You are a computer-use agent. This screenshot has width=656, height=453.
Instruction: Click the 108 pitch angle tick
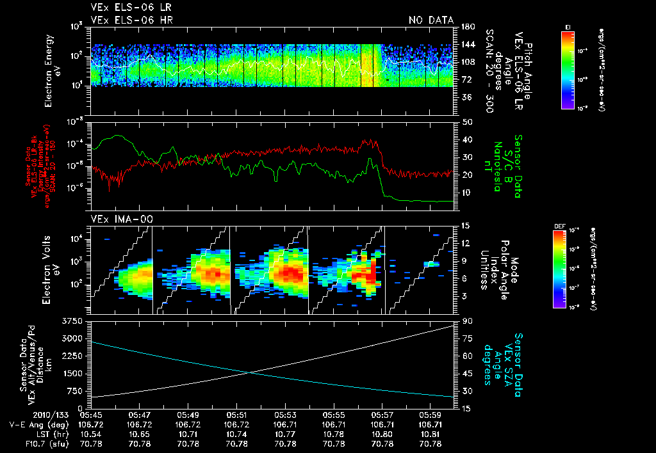tap(468, 62)
